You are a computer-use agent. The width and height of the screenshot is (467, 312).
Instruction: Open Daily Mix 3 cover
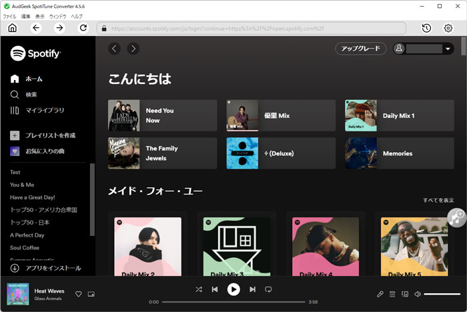pos(237,247)
